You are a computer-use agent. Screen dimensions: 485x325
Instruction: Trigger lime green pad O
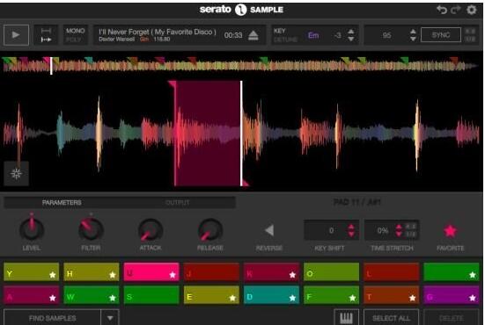coord(331,272)
